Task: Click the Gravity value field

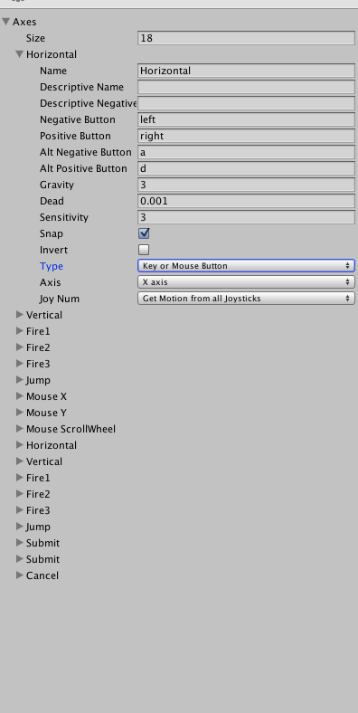Action: pos(246,185)
